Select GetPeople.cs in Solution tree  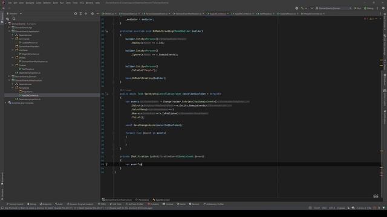(27, 69)
